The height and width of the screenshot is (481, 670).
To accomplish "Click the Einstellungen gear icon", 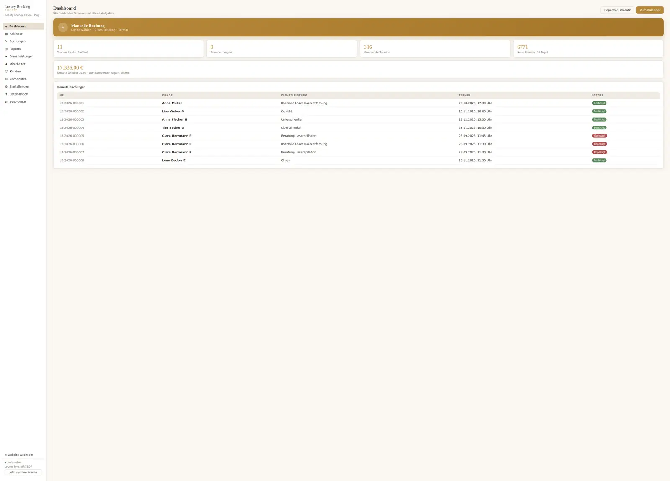I will pyautogui.click(x=6, y=87).
